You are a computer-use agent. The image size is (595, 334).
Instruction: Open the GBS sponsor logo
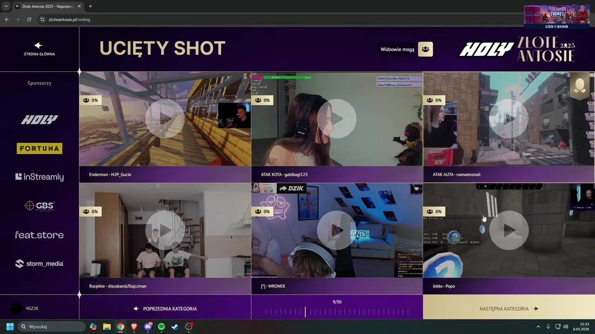click(x=40, y=206)
